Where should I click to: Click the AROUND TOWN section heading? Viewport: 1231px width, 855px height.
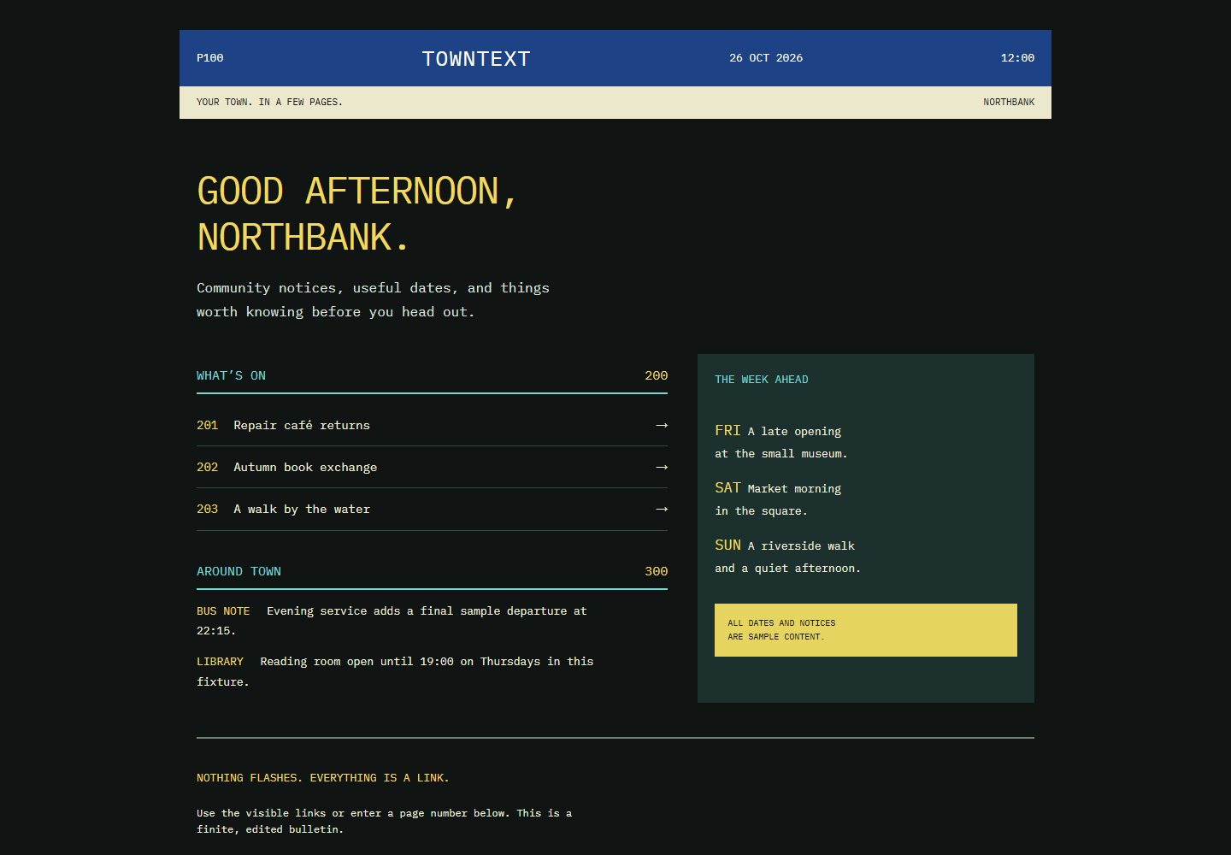tap(239, 571)
